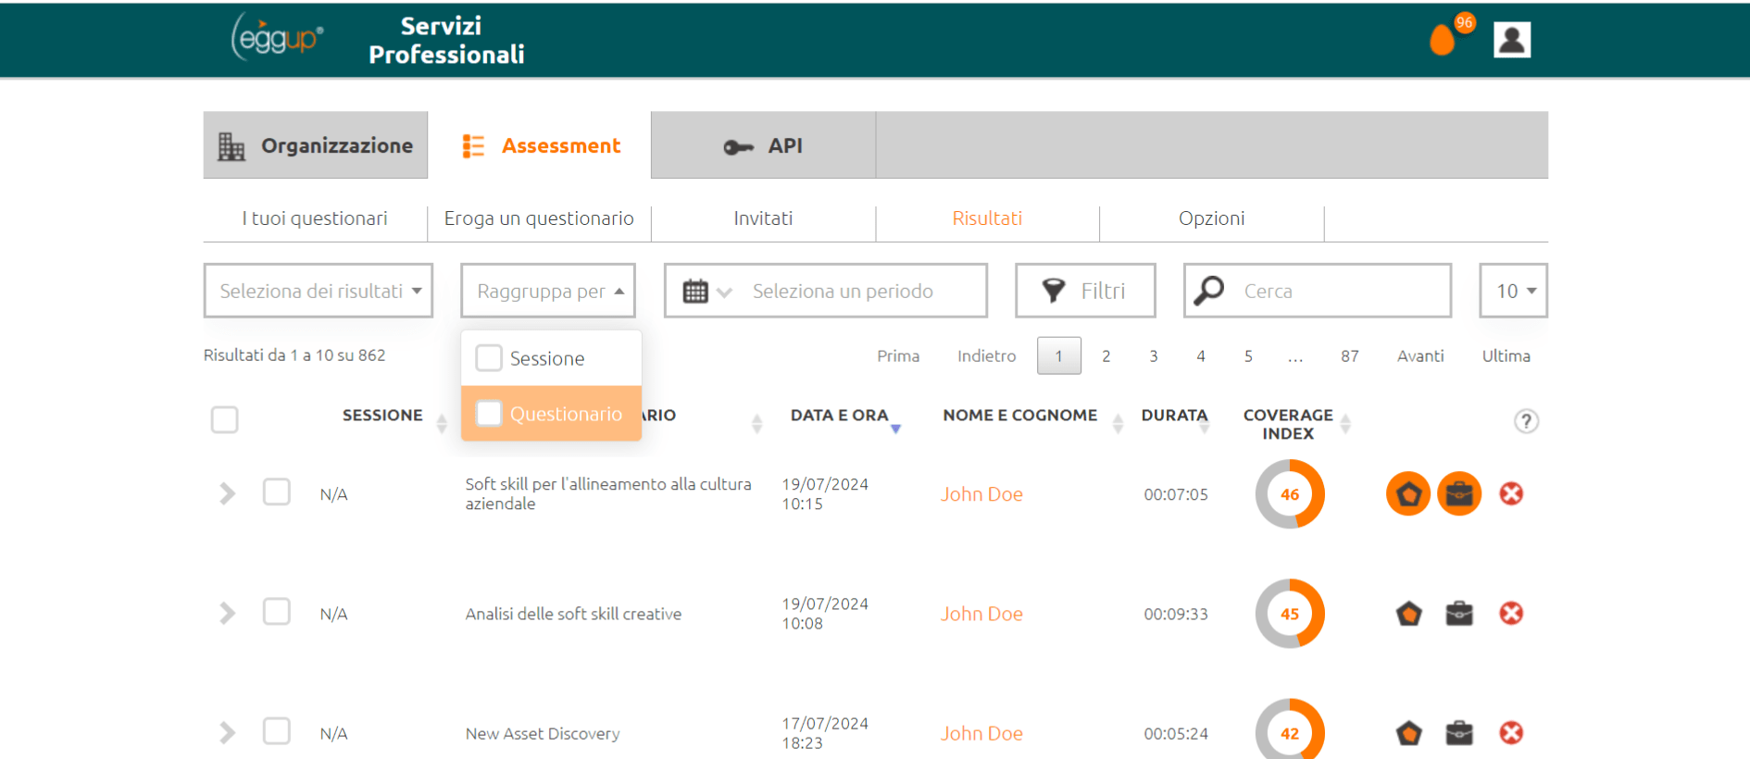The height and width of the screenshot is (759, 1750).
Task: Expand the calendar chevron dropdown
Action: coord(724,292)
